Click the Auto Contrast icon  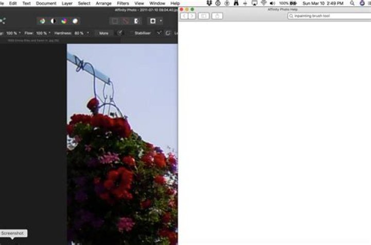pos(53,21)
